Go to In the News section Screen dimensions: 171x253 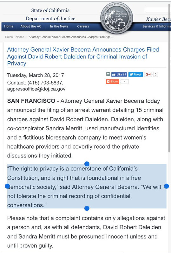(x=59, y=26)
